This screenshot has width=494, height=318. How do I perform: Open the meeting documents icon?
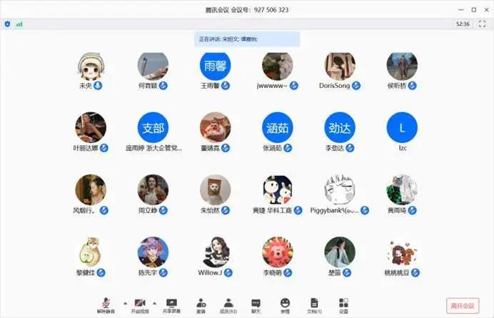(314, 305)
